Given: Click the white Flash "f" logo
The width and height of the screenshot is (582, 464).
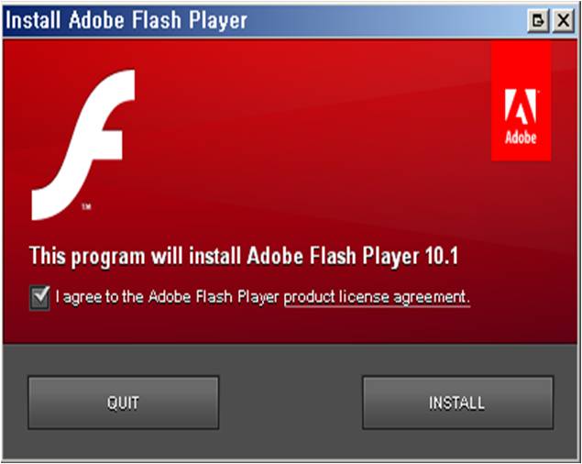Looking at the screenshot, I should [83, 145].
